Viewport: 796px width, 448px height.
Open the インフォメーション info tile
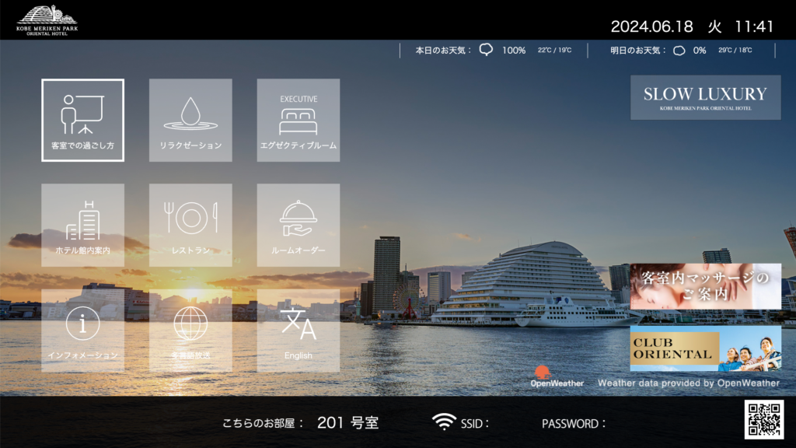pyautogui.click(x=82, y=331)
